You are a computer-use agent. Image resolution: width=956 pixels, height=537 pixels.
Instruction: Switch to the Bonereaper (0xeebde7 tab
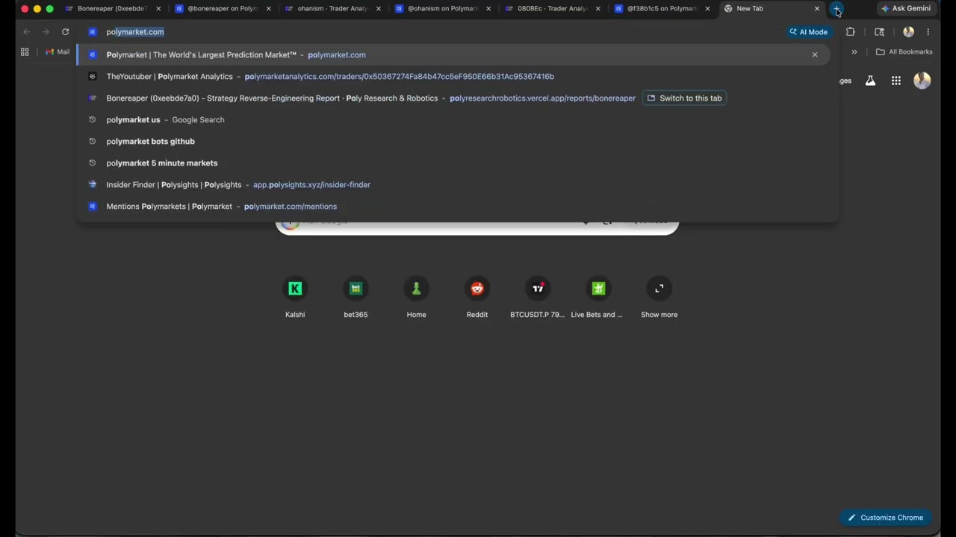(x=112, y=9)
